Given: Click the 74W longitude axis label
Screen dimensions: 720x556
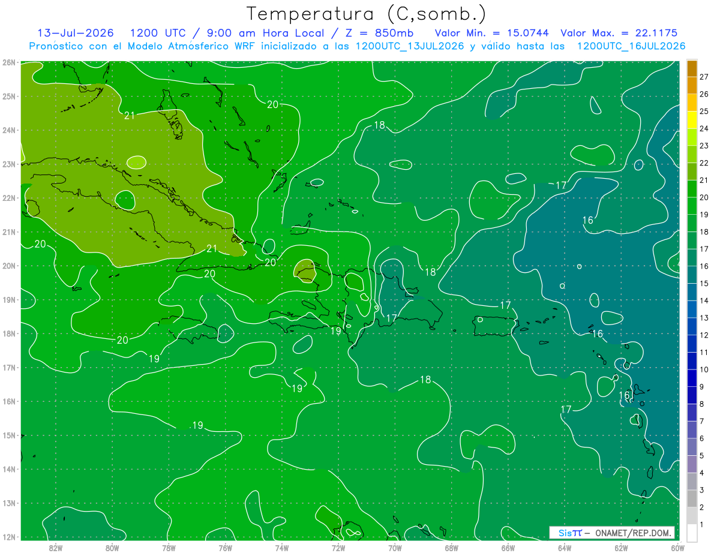Looking at the screenshot, I should [x=282, y=548].
